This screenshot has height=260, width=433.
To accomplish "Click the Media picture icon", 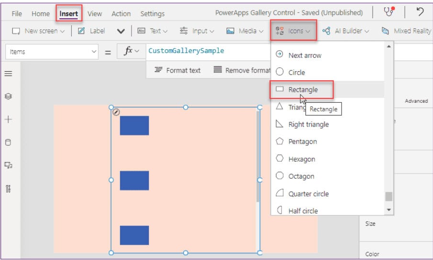I will click(x=230, y=31).
